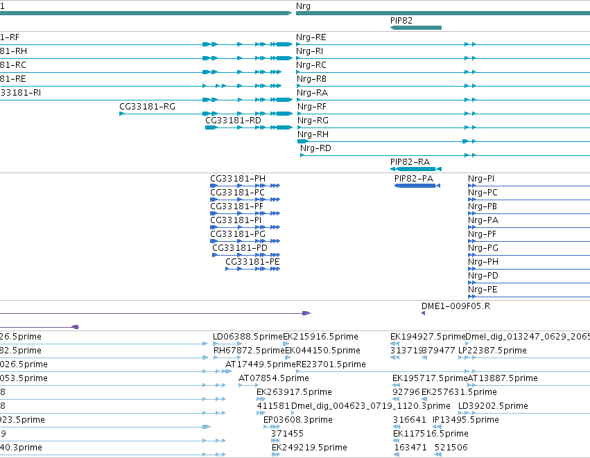Image resolution: width=590 pixels, height=458 pixels.
Task: Click the CG33181-PE protein label
Action: tap(252, 262)
